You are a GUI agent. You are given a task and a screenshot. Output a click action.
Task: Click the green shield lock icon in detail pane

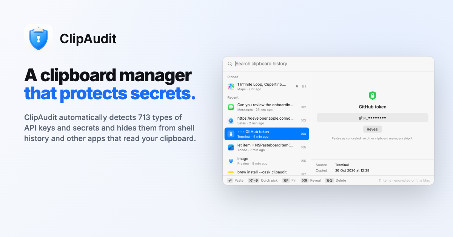[x=372, y=96]
